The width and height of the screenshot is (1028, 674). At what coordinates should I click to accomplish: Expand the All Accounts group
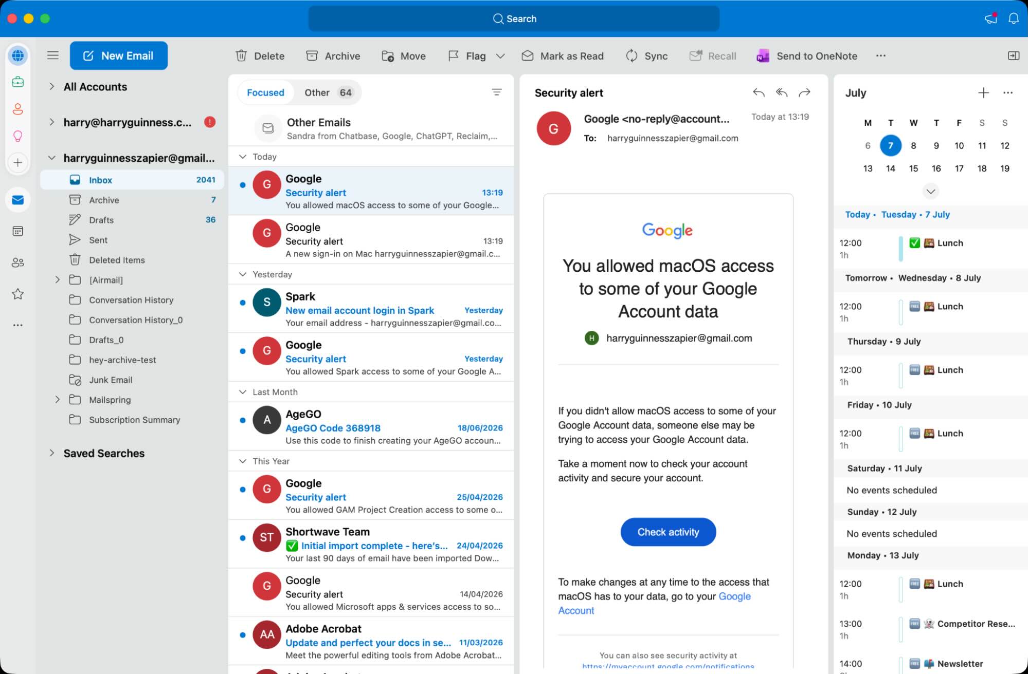[51, 87]
